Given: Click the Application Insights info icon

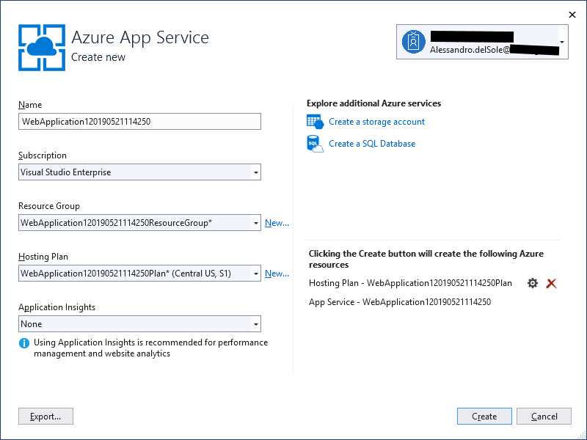Looking at the screenshot, I should (x=25, y=342).
